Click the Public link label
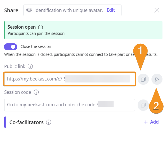The image size is (167, 142). pyautogui.click(x=15, y=66)
